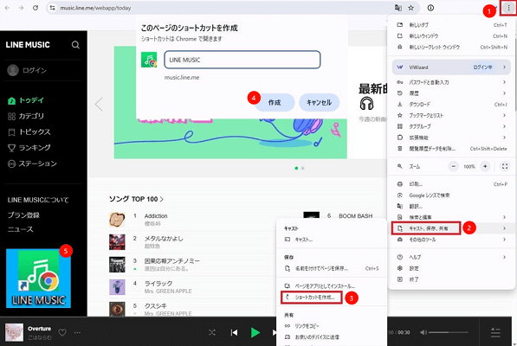
Task: Open more options for Overture track
Action: 77,333
